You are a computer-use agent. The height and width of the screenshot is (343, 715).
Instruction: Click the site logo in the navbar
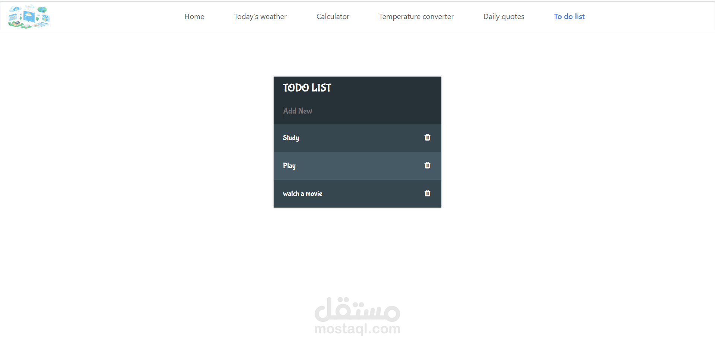[29, 16]
